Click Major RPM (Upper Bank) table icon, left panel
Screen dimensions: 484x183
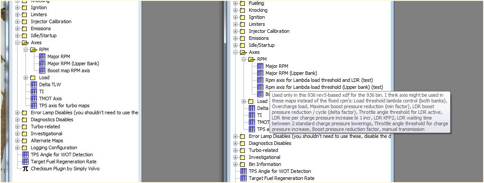[x=42, y=63]
